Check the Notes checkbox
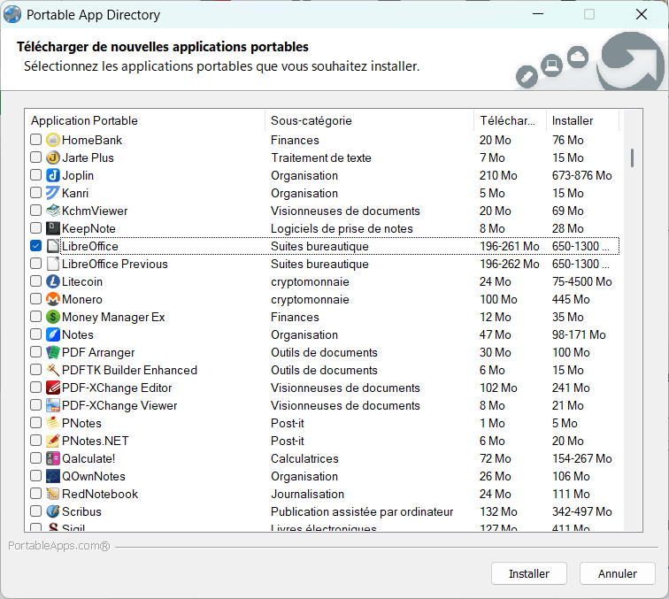 (35, 334)
